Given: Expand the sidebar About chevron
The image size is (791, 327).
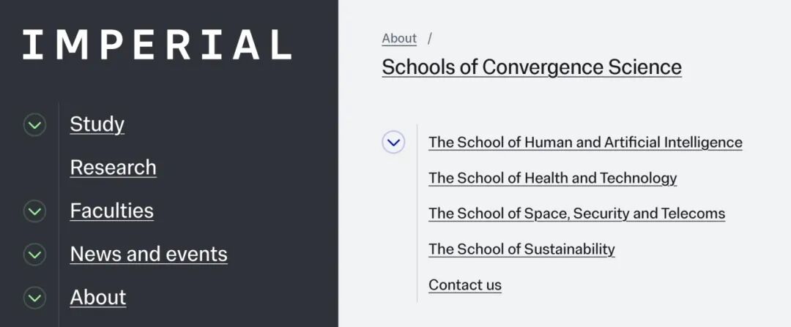Looking at the screenshot, I should [x=34, y=298].
